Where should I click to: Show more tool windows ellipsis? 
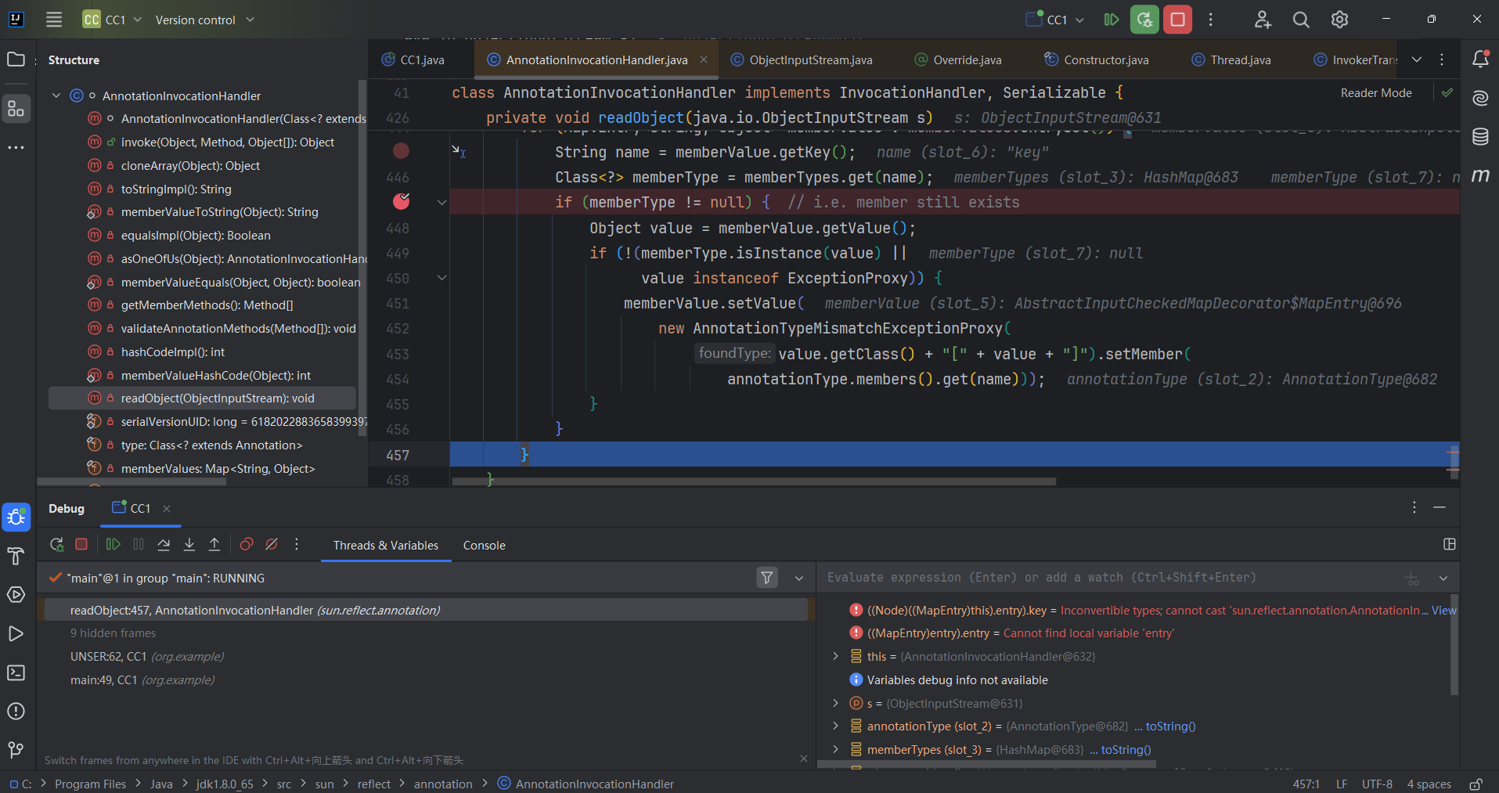[16, 147]
